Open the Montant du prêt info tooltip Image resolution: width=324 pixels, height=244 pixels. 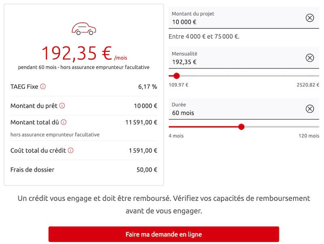pos(62,106)
